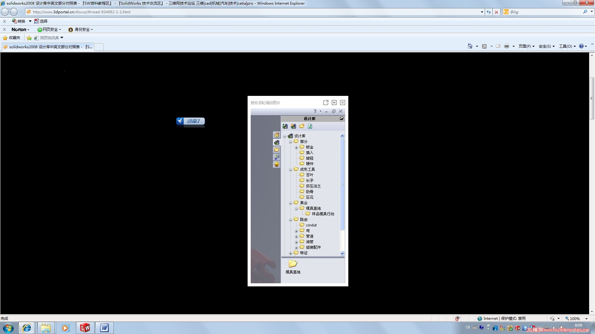Click the 收藏夹 favorites button
Image resolution: width=595 pixels, height=334 pixels.
pyautogui.click(x=11, y=38)
